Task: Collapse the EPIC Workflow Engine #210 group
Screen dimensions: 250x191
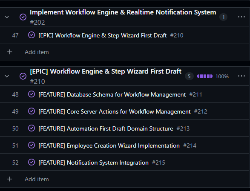Action: pyautogui.click(x=7, y=76)
